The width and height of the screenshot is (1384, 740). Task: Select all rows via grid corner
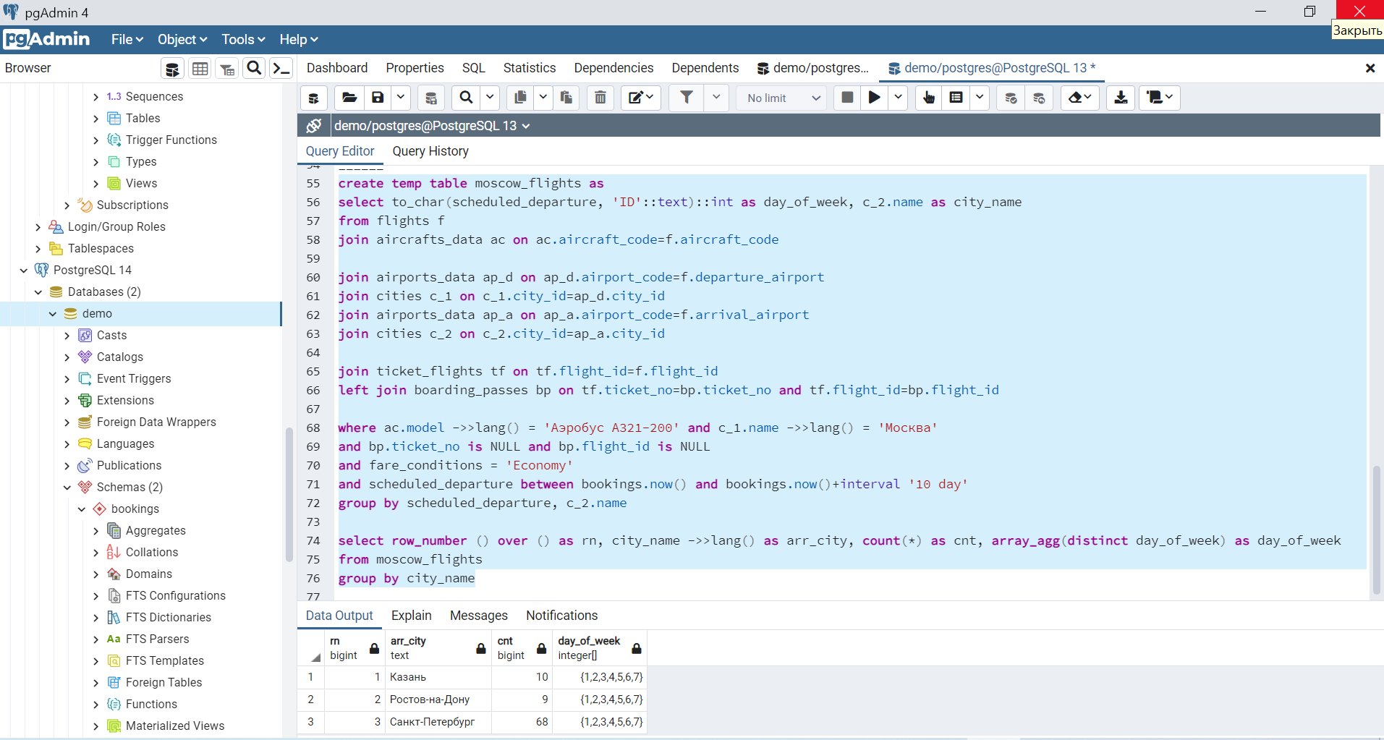[x=311, y=647]
